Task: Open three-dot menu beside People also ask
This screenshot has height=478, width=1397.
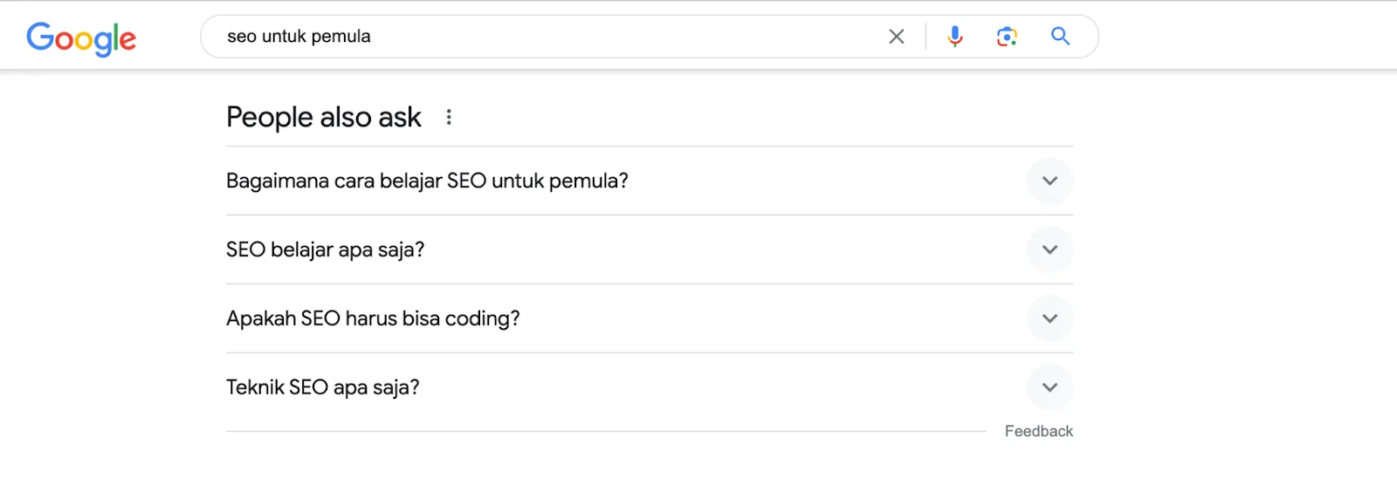Action: click(x=449, y=117)
